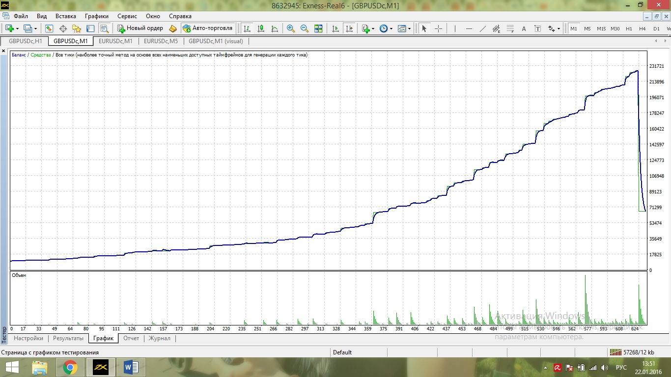The image size is (671, 377).
Task: Click the Новый ордер button
Action: pos(140,28)
